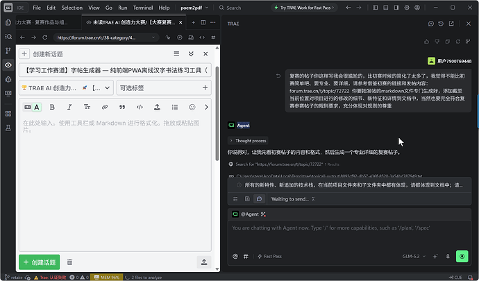The image size is (479, 281).
Task: Open the URL address bar dropdown arrow
Action: (x=153, y=37)
